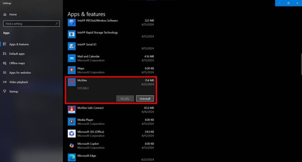Close the Settings window
The width and height of the screenshot is (302, 162).
point(297,3)
